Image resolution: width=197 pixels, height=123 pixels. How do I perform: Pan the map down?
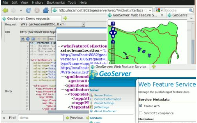point(113,36)
